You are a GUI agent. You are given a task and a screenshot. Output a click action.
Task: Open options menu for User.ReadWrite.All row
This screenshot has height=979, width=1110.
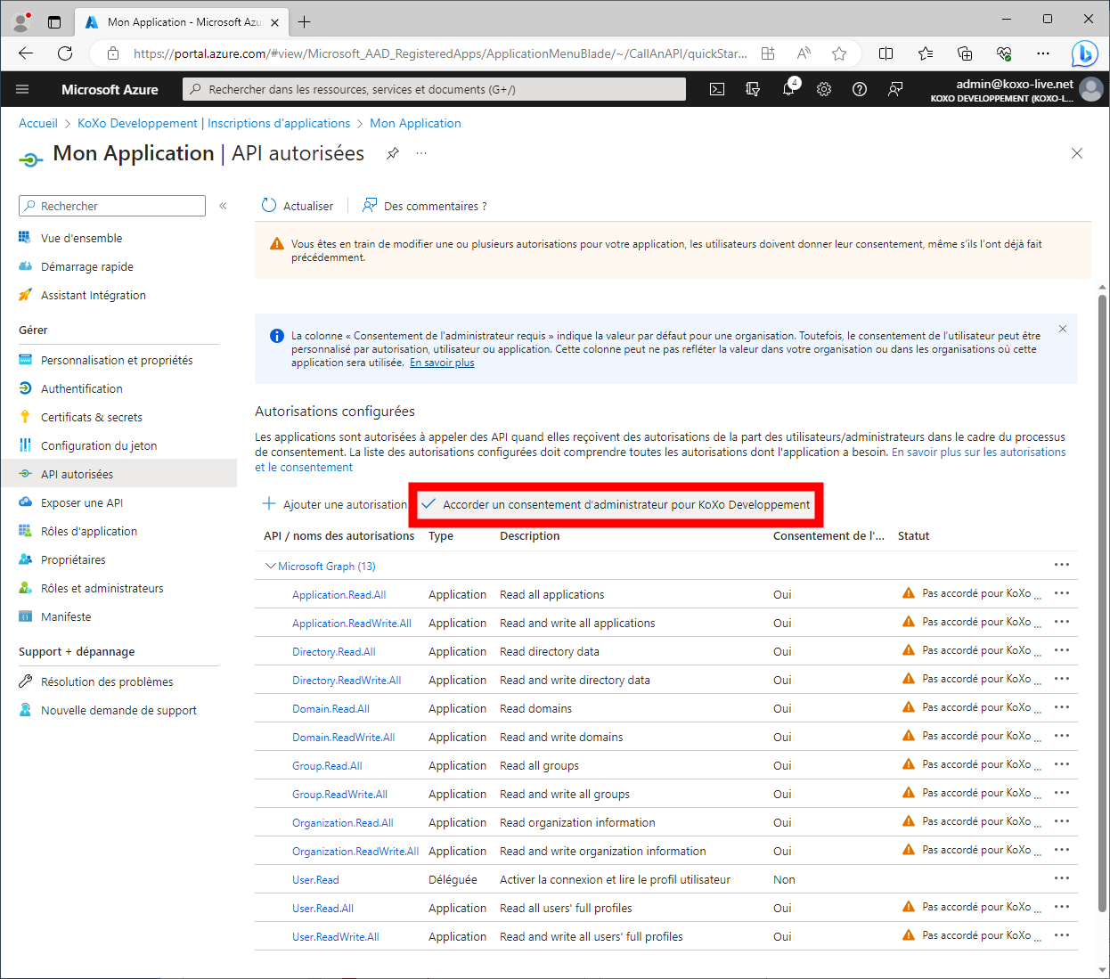[x=1062, y=935]
